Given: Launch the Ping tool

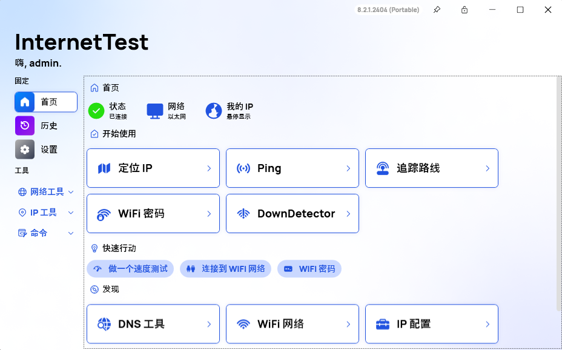Looking at the screenshot, I should (292, 168).
